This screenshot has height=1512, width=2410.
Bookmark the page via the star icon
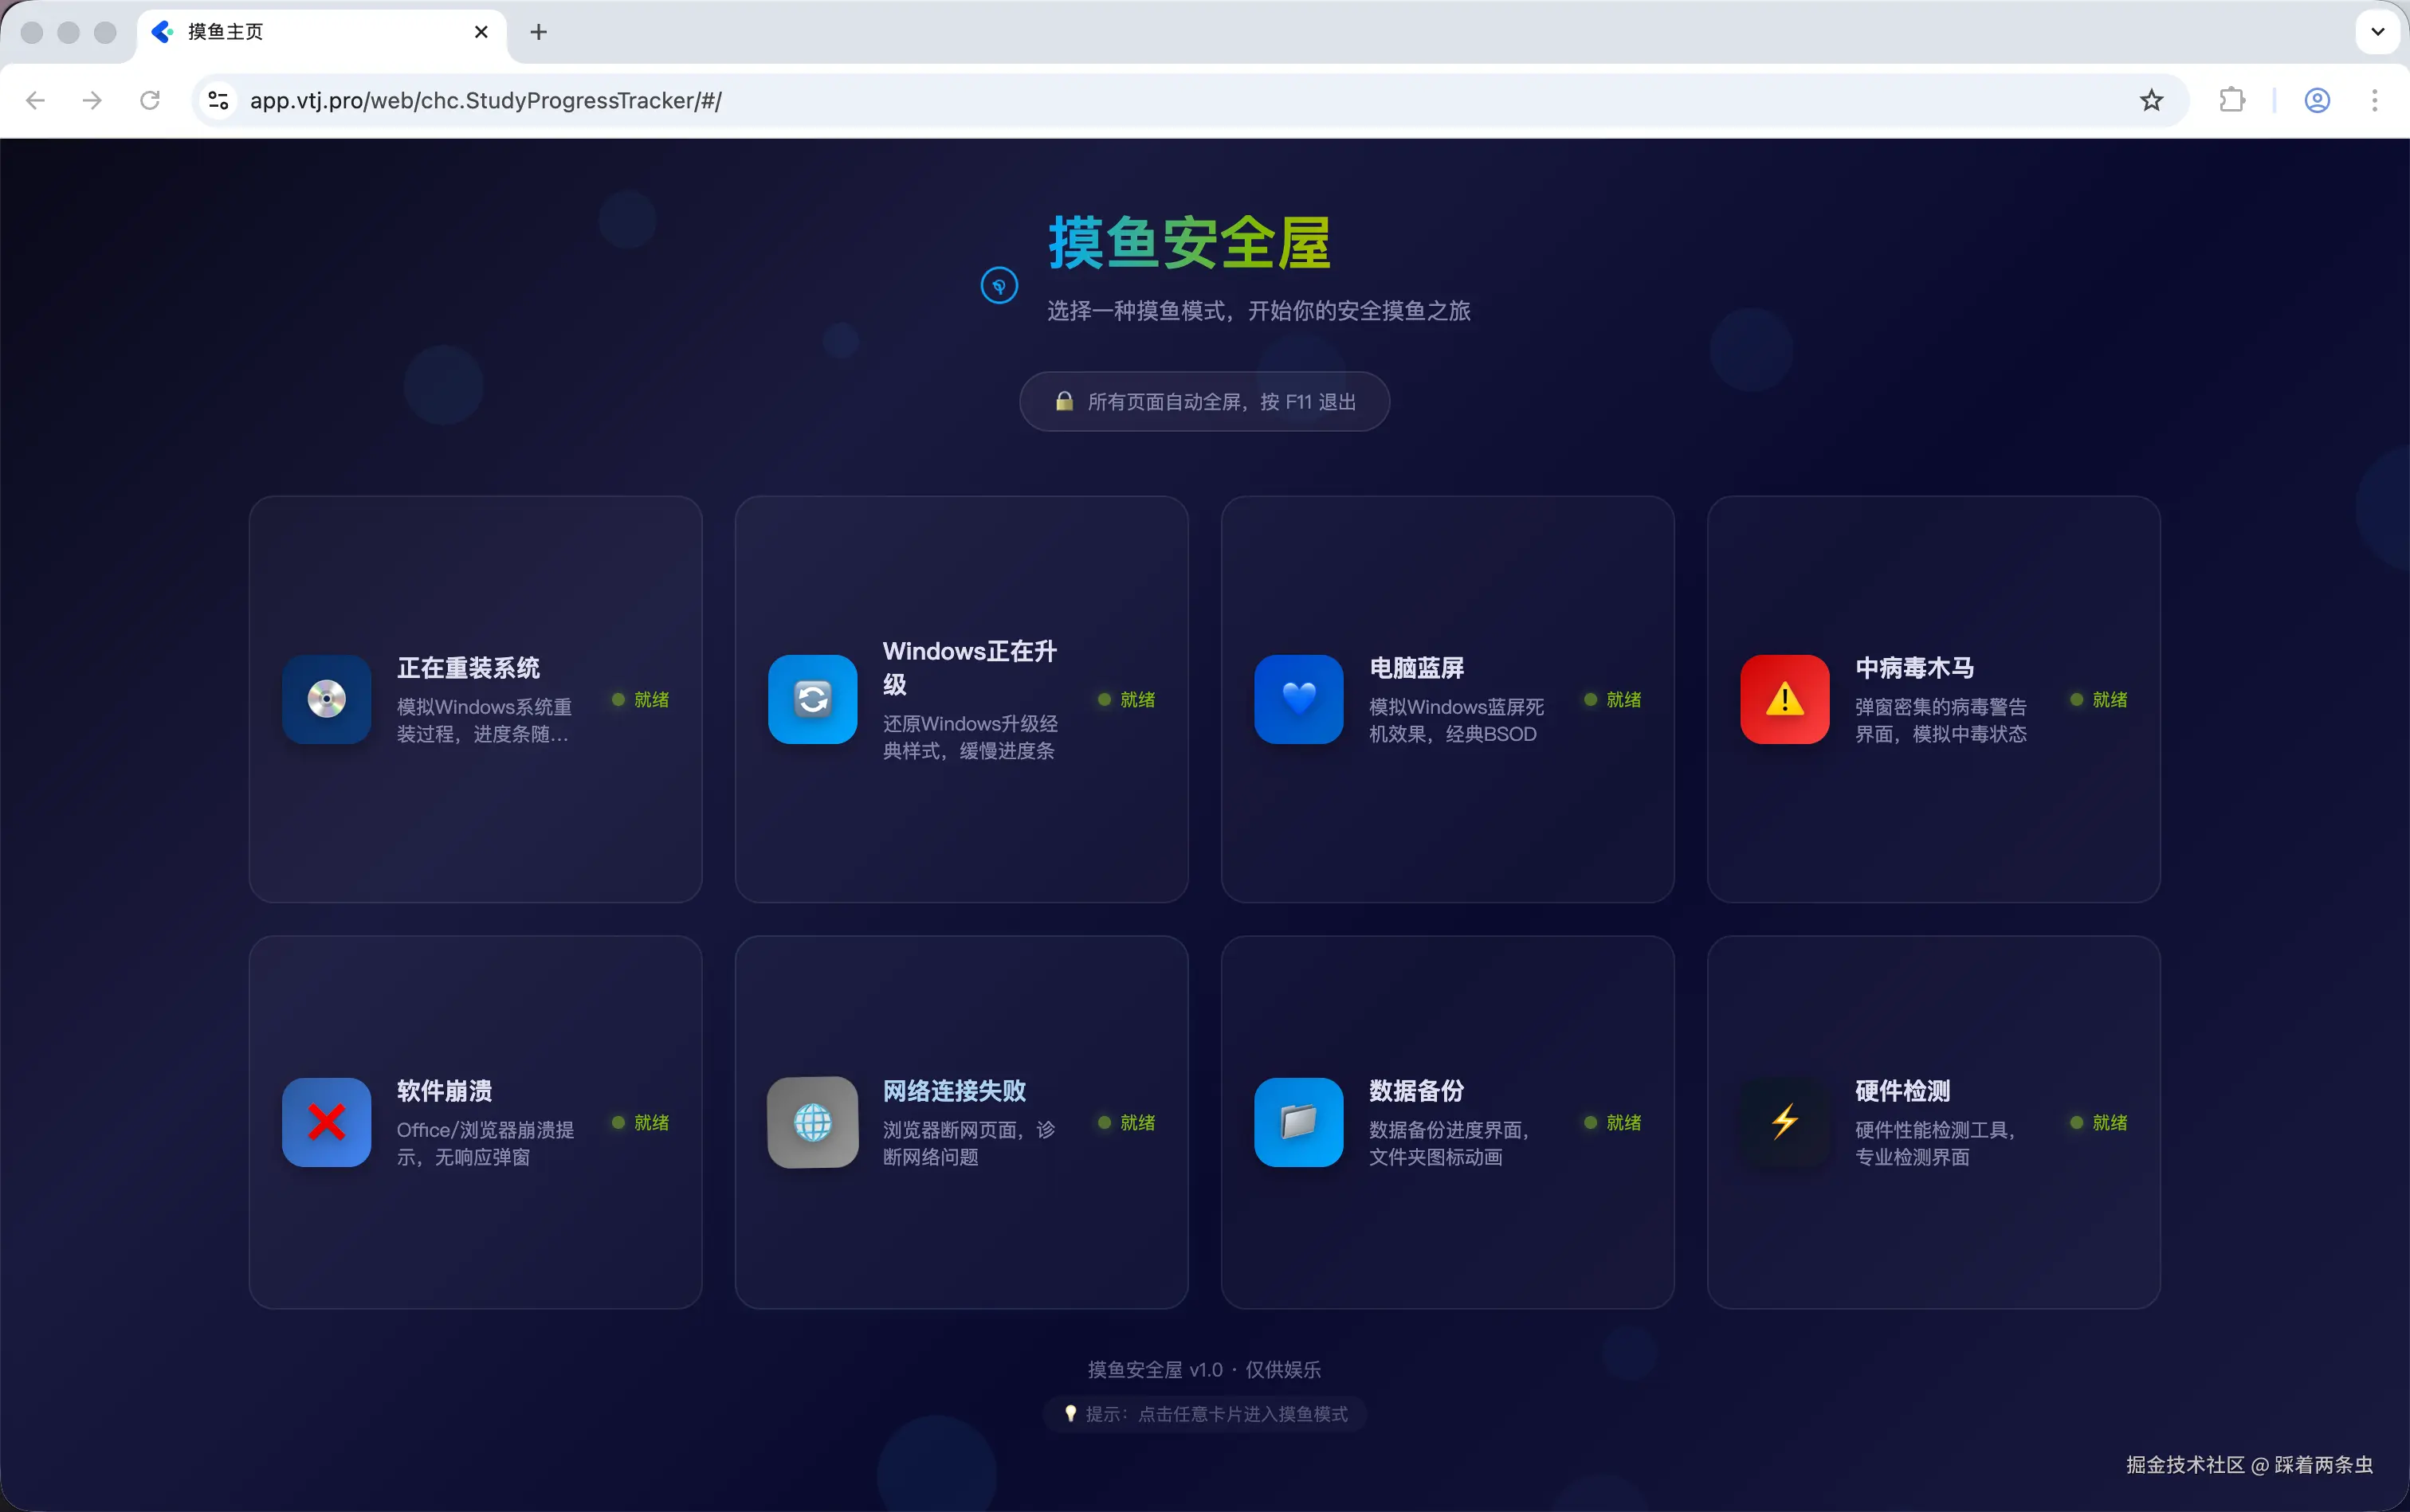coord(2150,100)
